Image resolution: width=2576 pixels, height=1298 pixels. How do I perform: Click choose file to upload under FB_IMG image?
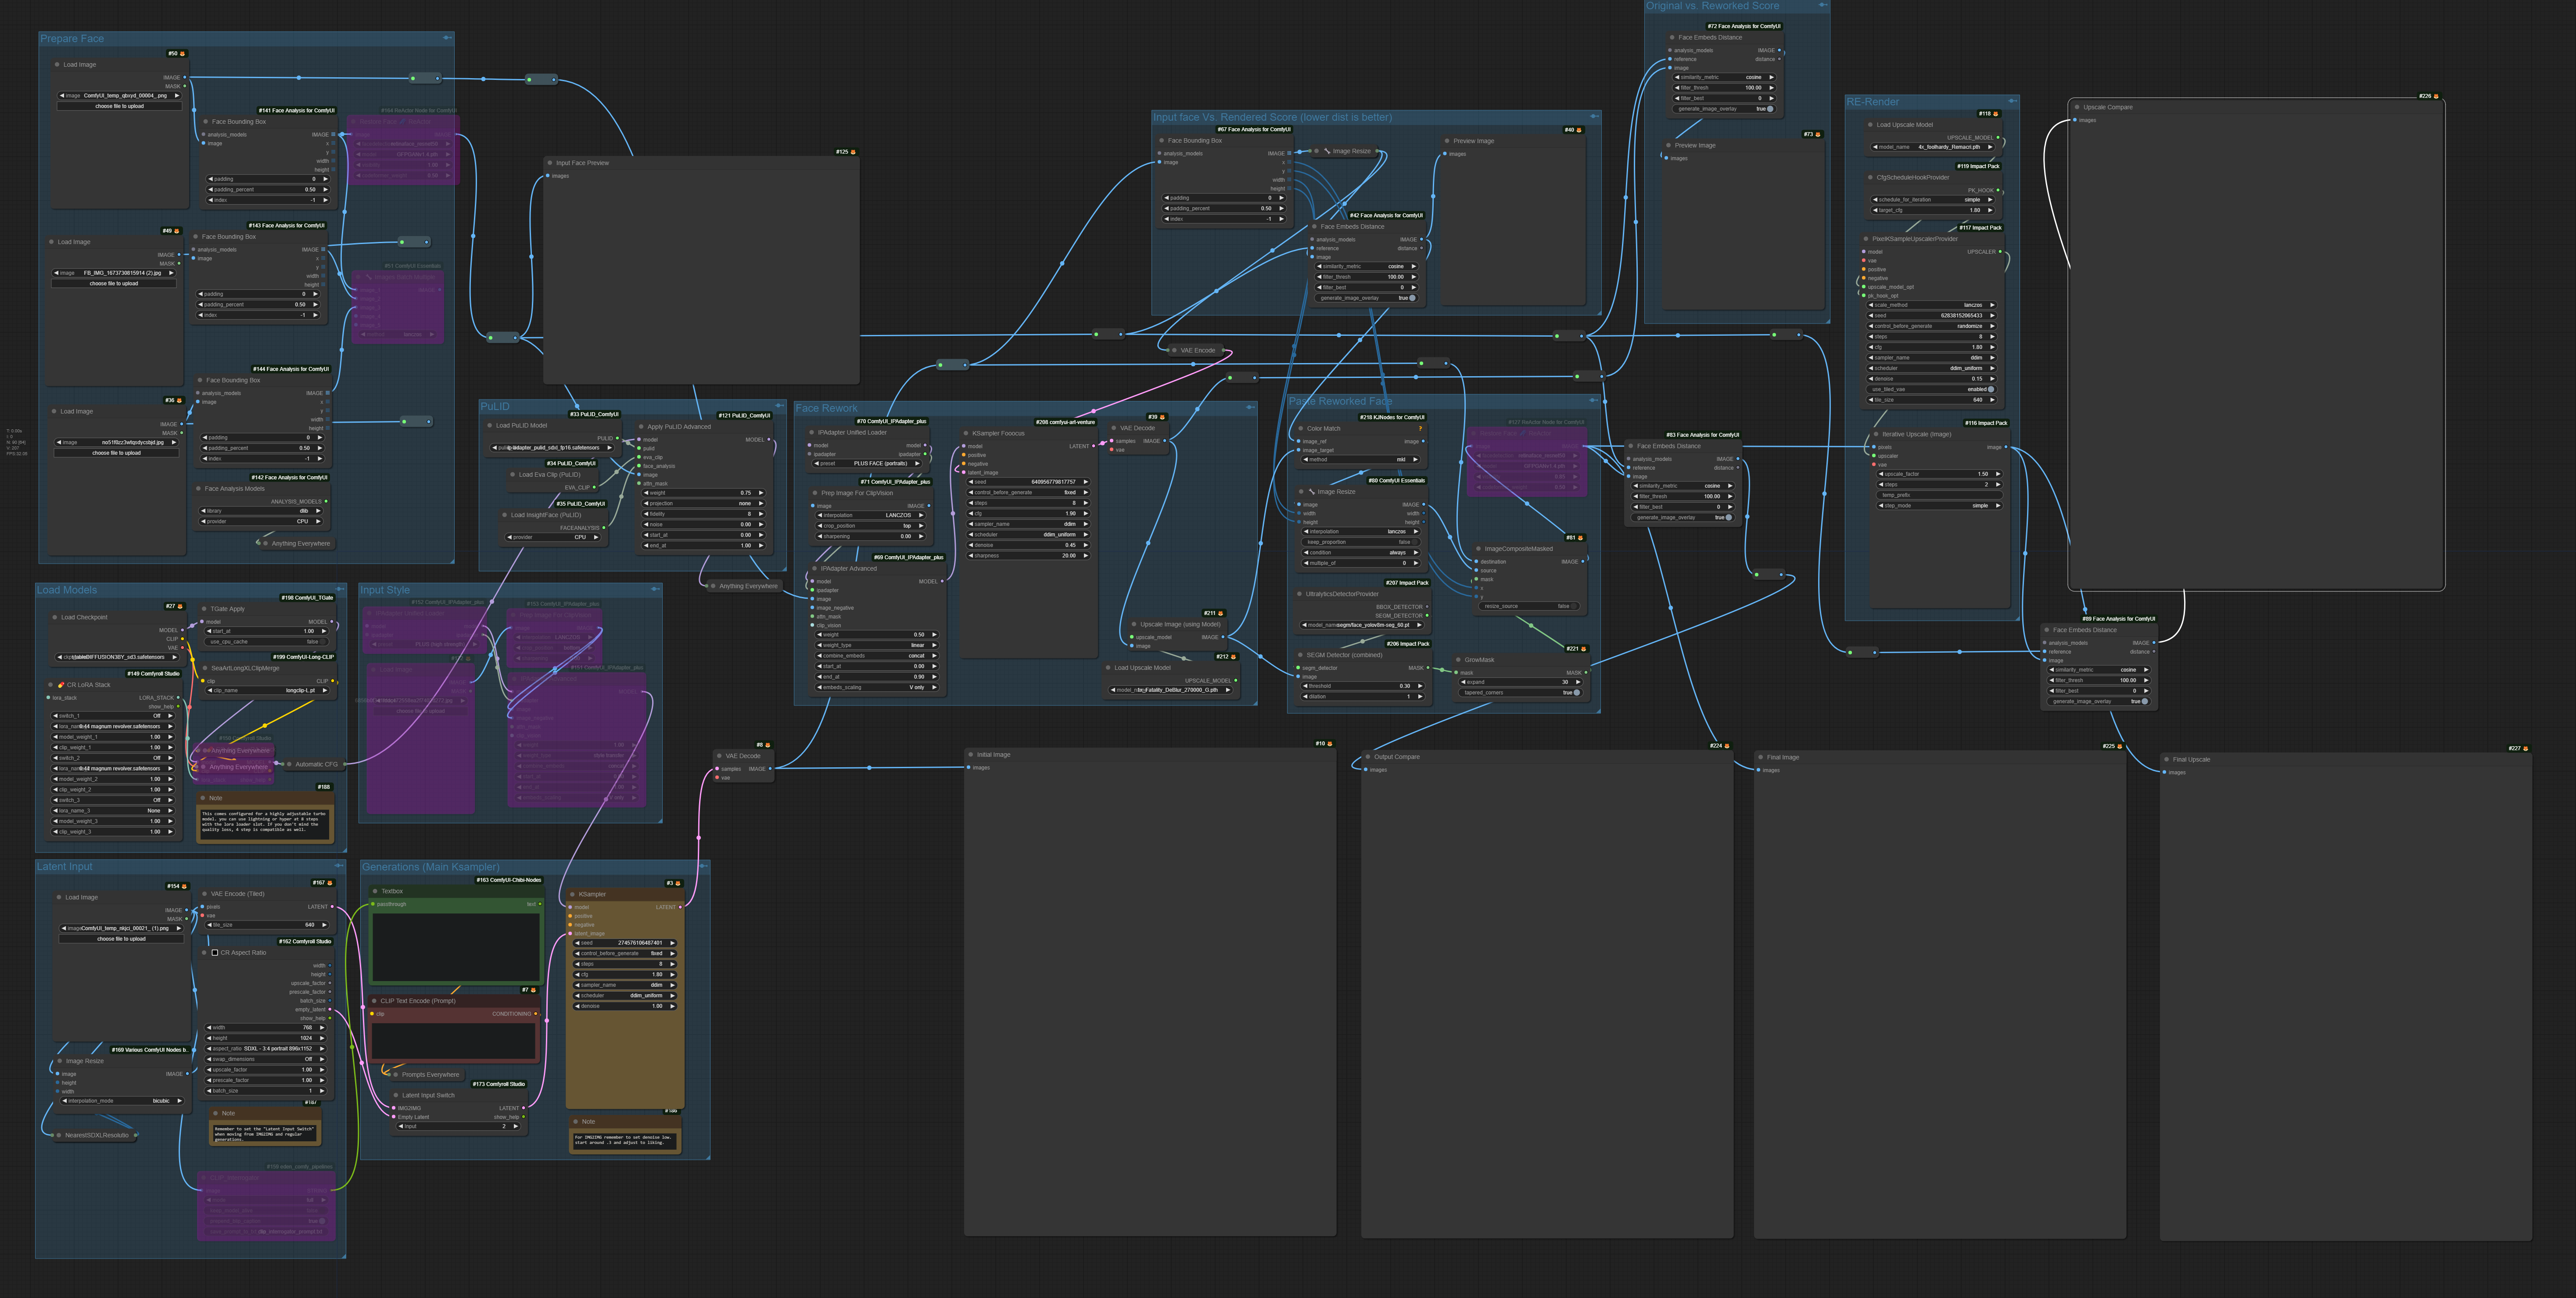point(114,283)
